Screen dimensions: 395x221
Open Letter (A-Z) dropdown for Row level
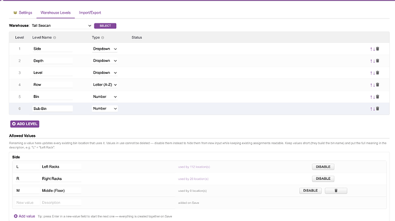click(105, 85)
